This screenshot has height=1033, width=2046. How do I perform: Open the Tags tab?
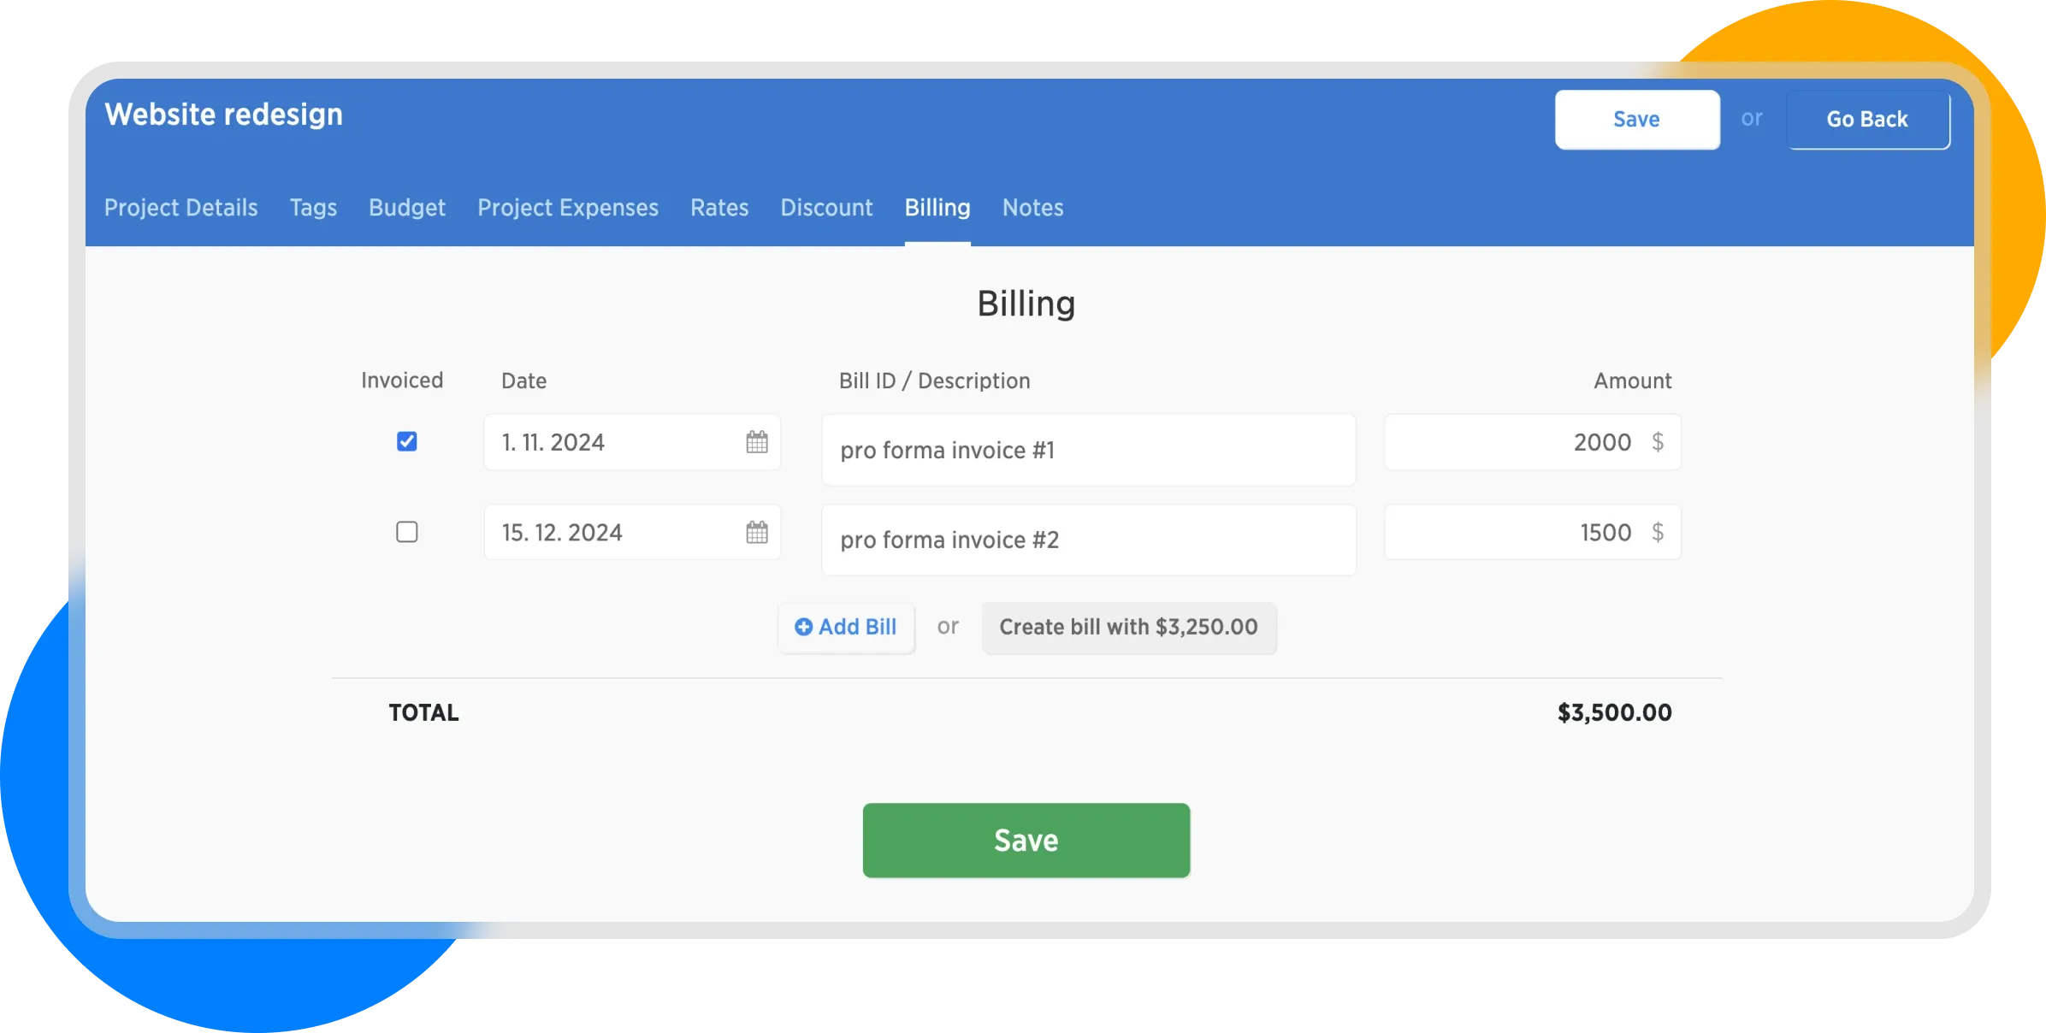tap(313, 208)
